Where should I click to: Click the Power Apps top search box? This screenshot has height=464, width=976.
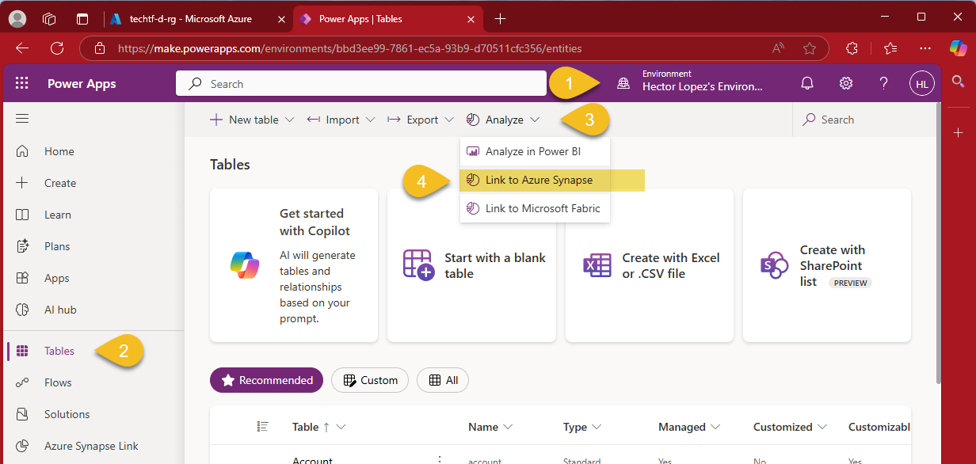pyautogui.click(x=360, y=84)
